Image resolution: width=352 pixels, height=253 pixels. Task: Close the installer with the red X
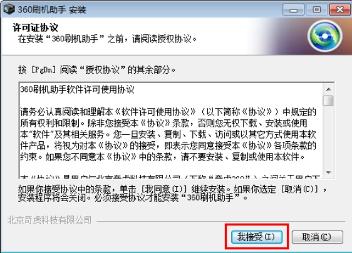339,9
